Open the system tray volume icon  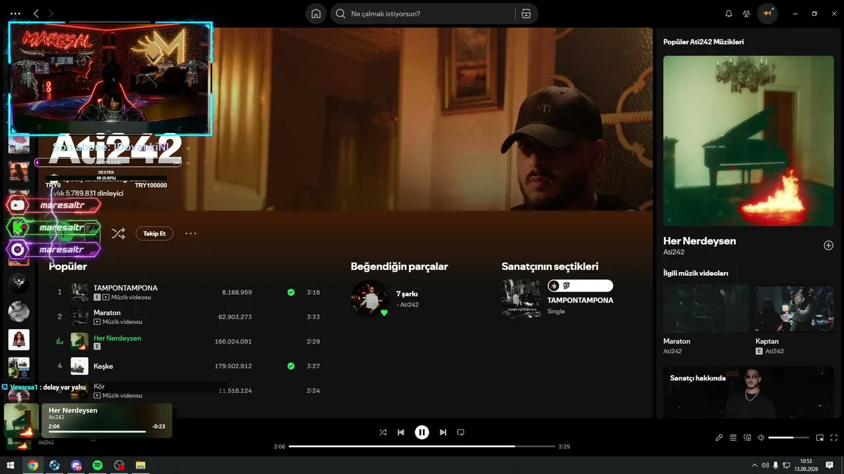(765, 465)
